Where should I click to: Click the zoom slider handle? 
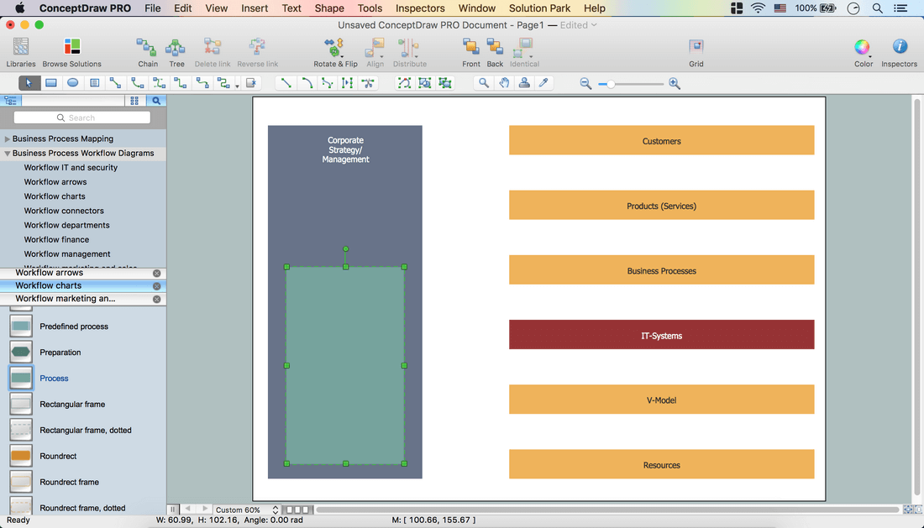[x=612, y=84]
